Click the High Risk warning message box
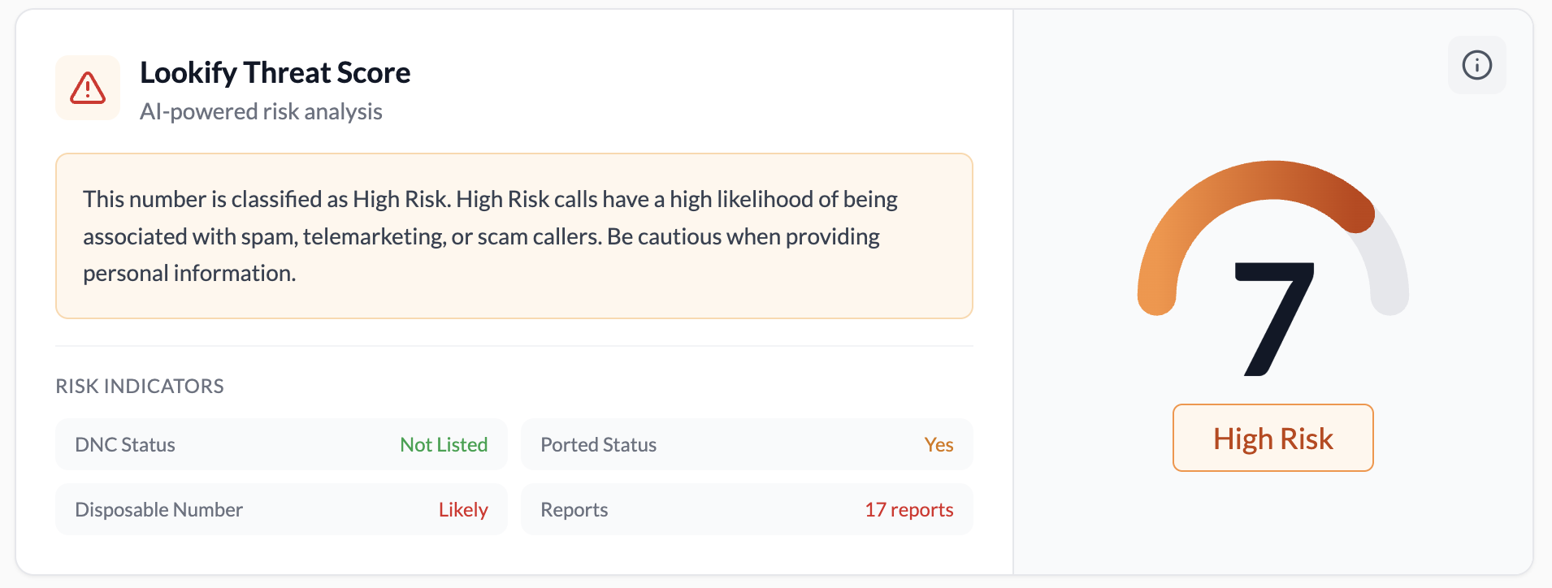This screenshot has height=588, width=1552. coord(514,236)
